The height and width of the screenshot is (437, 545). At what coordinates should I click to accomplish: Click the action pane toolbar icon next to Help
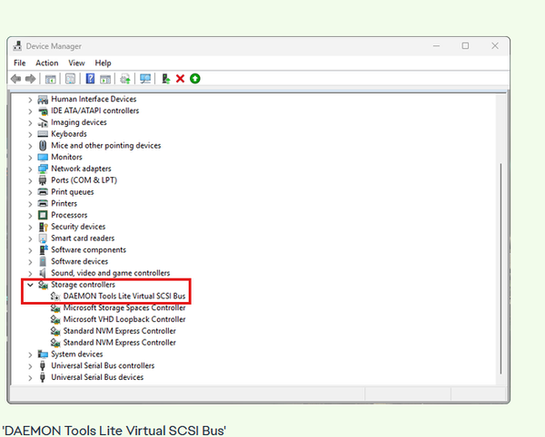pyautogui.click(x=105, y=79)
